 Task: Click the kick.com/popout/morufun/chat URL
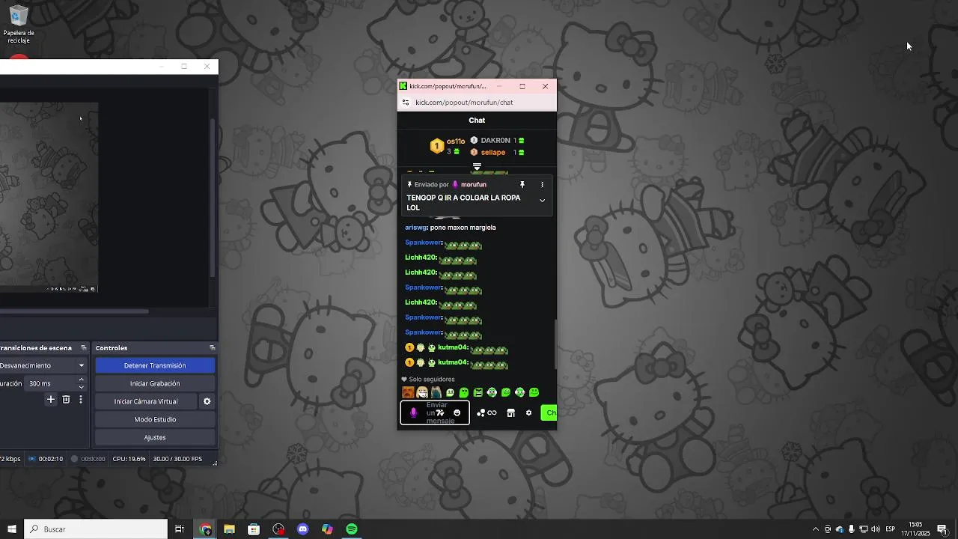click(464, 103)
